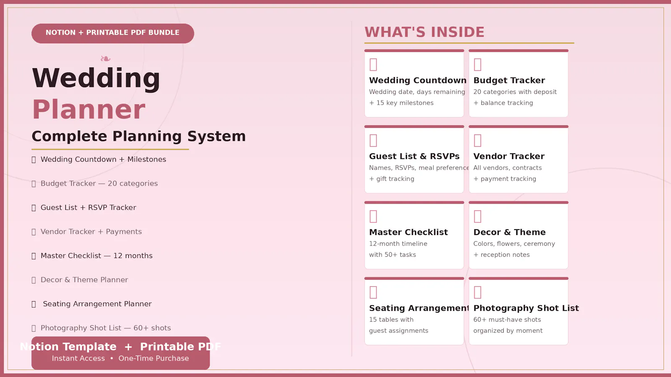This screenshot has width=671, height=377.
Task: Select the Decor & Theme card title
Action: 510,232
